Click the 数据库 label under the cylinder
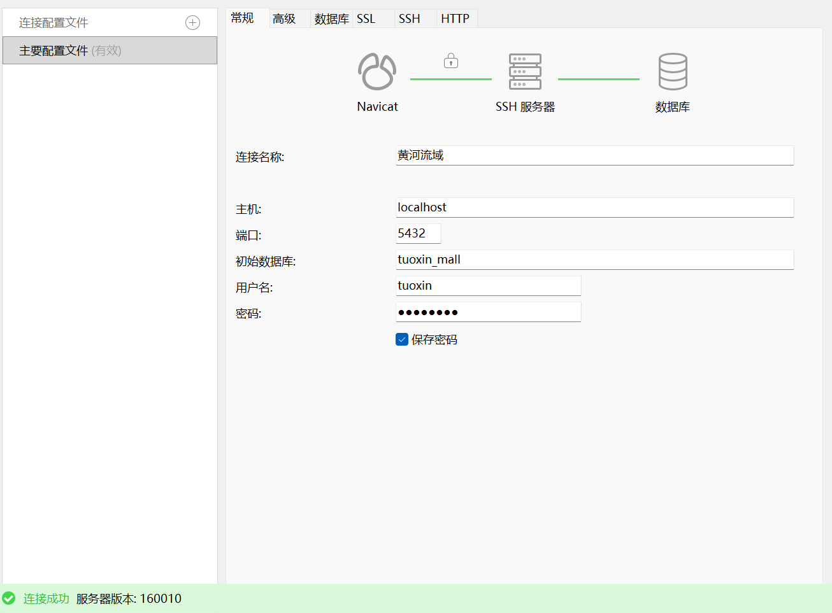 point(673,107)
